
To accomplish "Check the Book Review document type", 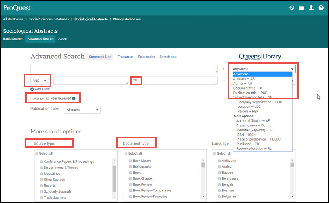I will 130,184.
